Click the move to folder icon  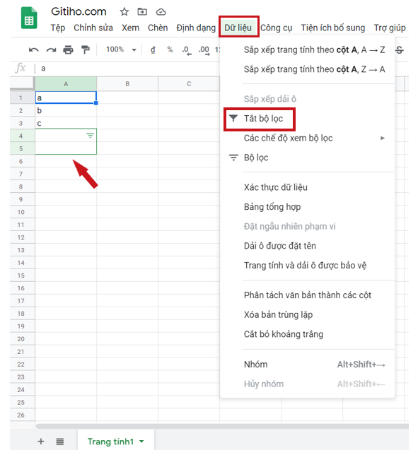click(142, 12)
